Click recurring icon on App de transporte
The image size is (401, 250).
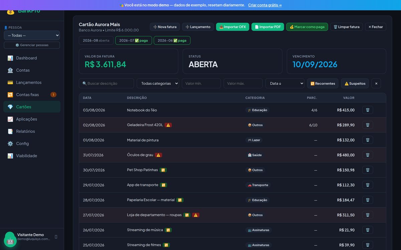[x=163, y=185]
